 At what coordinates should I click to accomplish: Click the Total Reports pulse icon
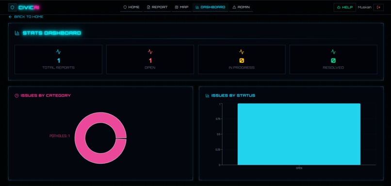58,52
